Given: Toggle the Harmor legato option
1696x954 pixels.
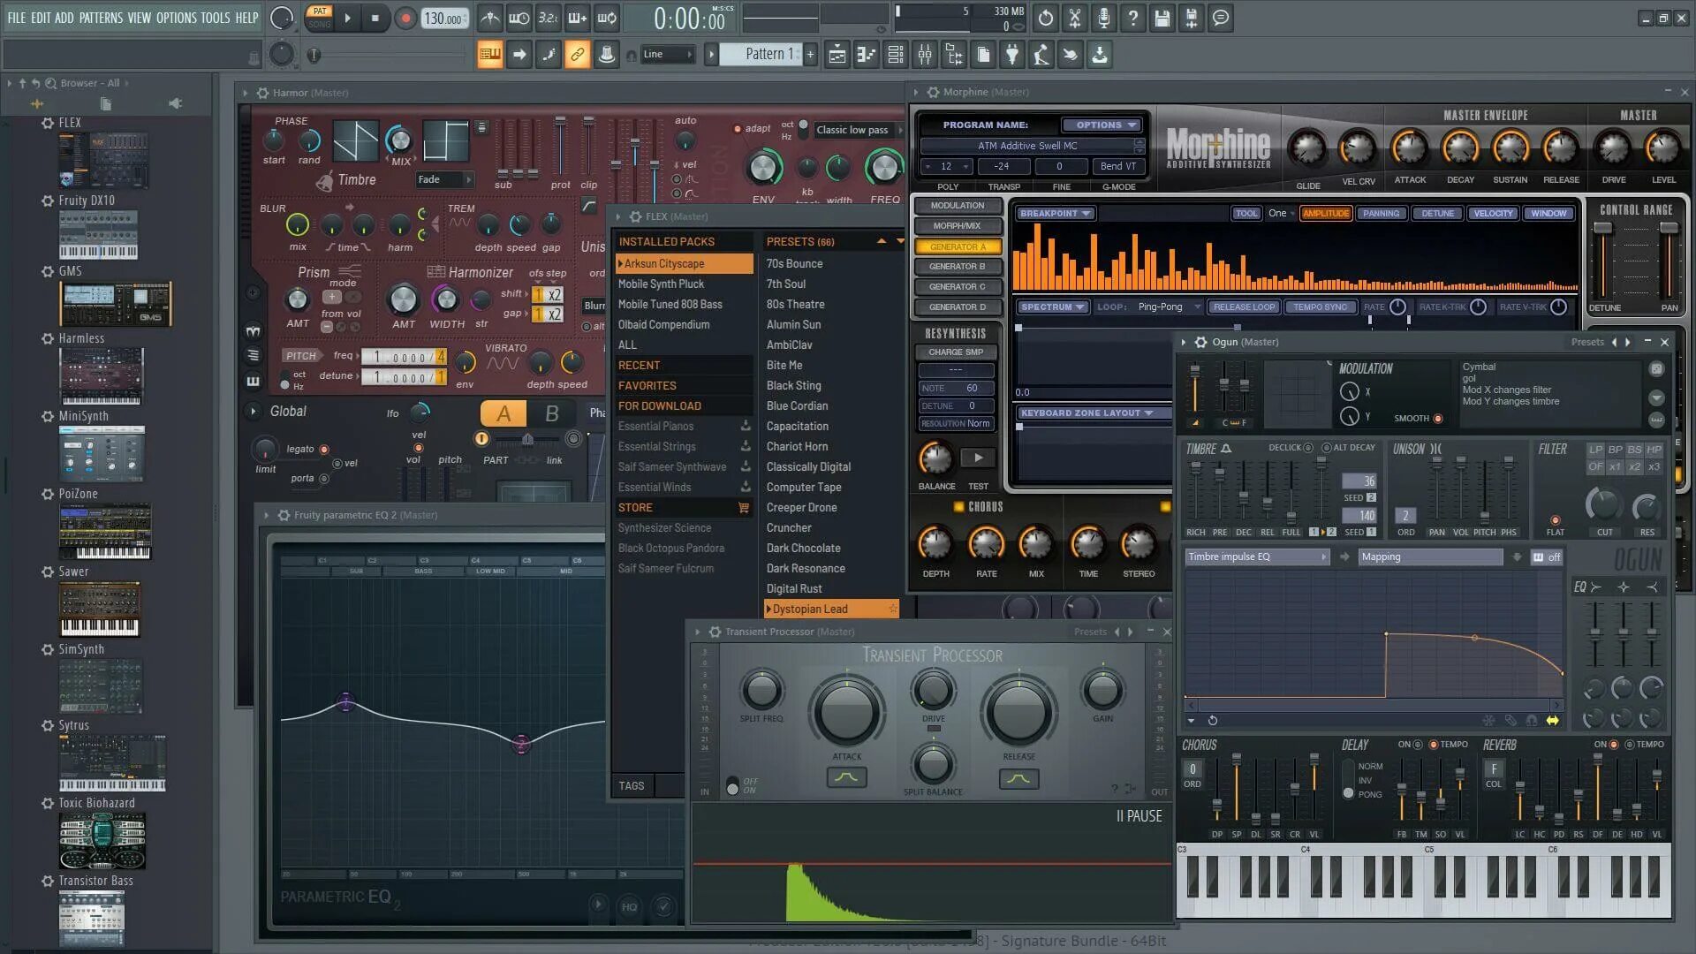Looking at the screenshot, I should (323, 449).
